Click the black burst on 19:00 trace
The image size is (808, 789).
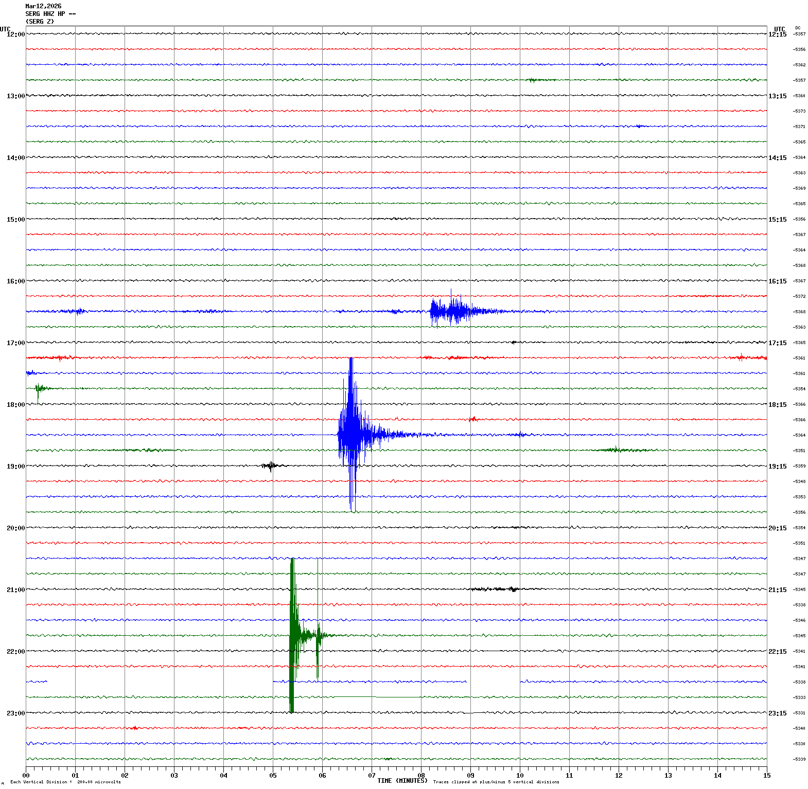coord(270,466)
